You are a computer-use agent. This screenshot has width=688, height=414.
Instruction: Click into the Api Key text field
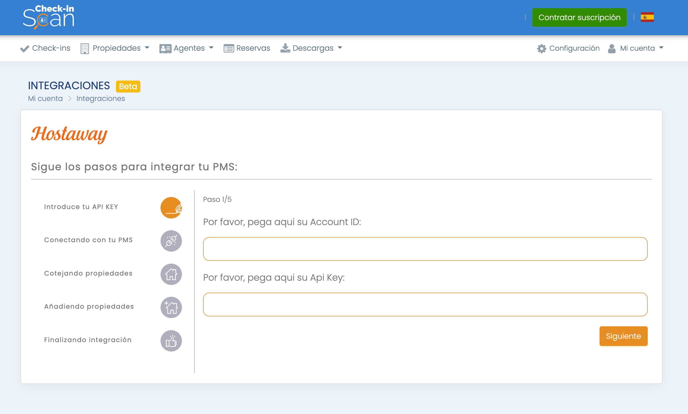click(425, 304)
